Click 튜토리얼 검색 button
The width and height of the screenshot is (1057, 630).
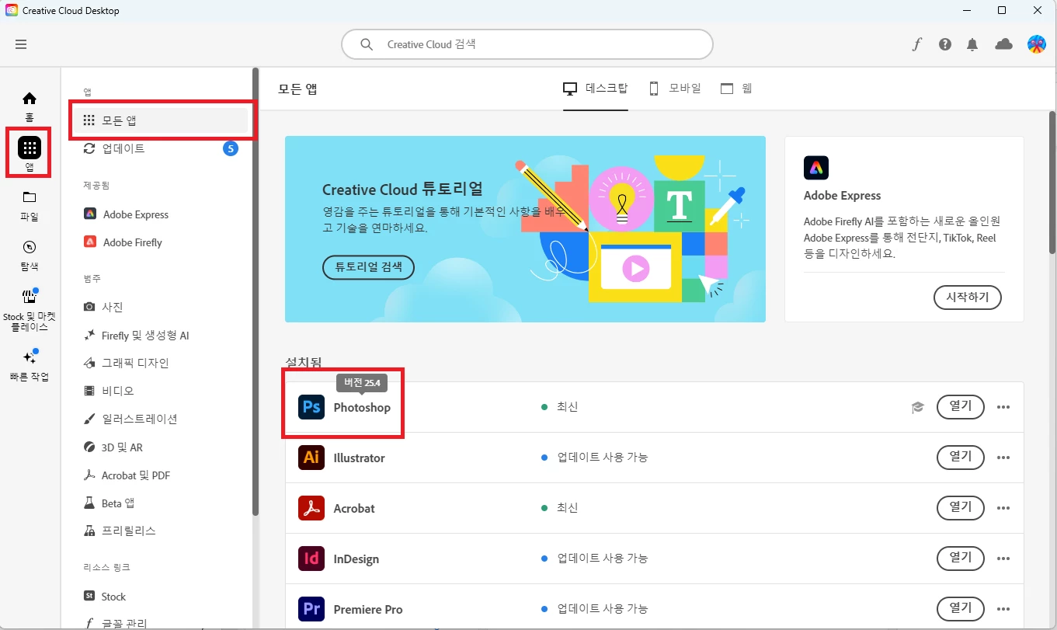point(368,267)
